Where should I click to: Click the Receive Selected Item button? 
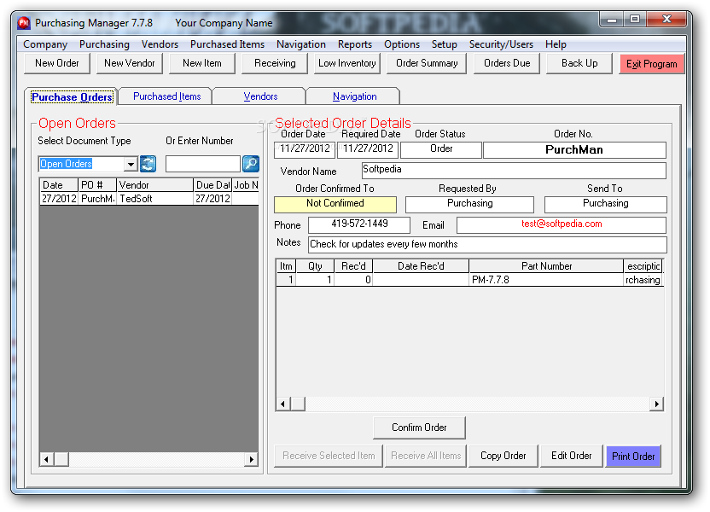(x=329, y=456)
